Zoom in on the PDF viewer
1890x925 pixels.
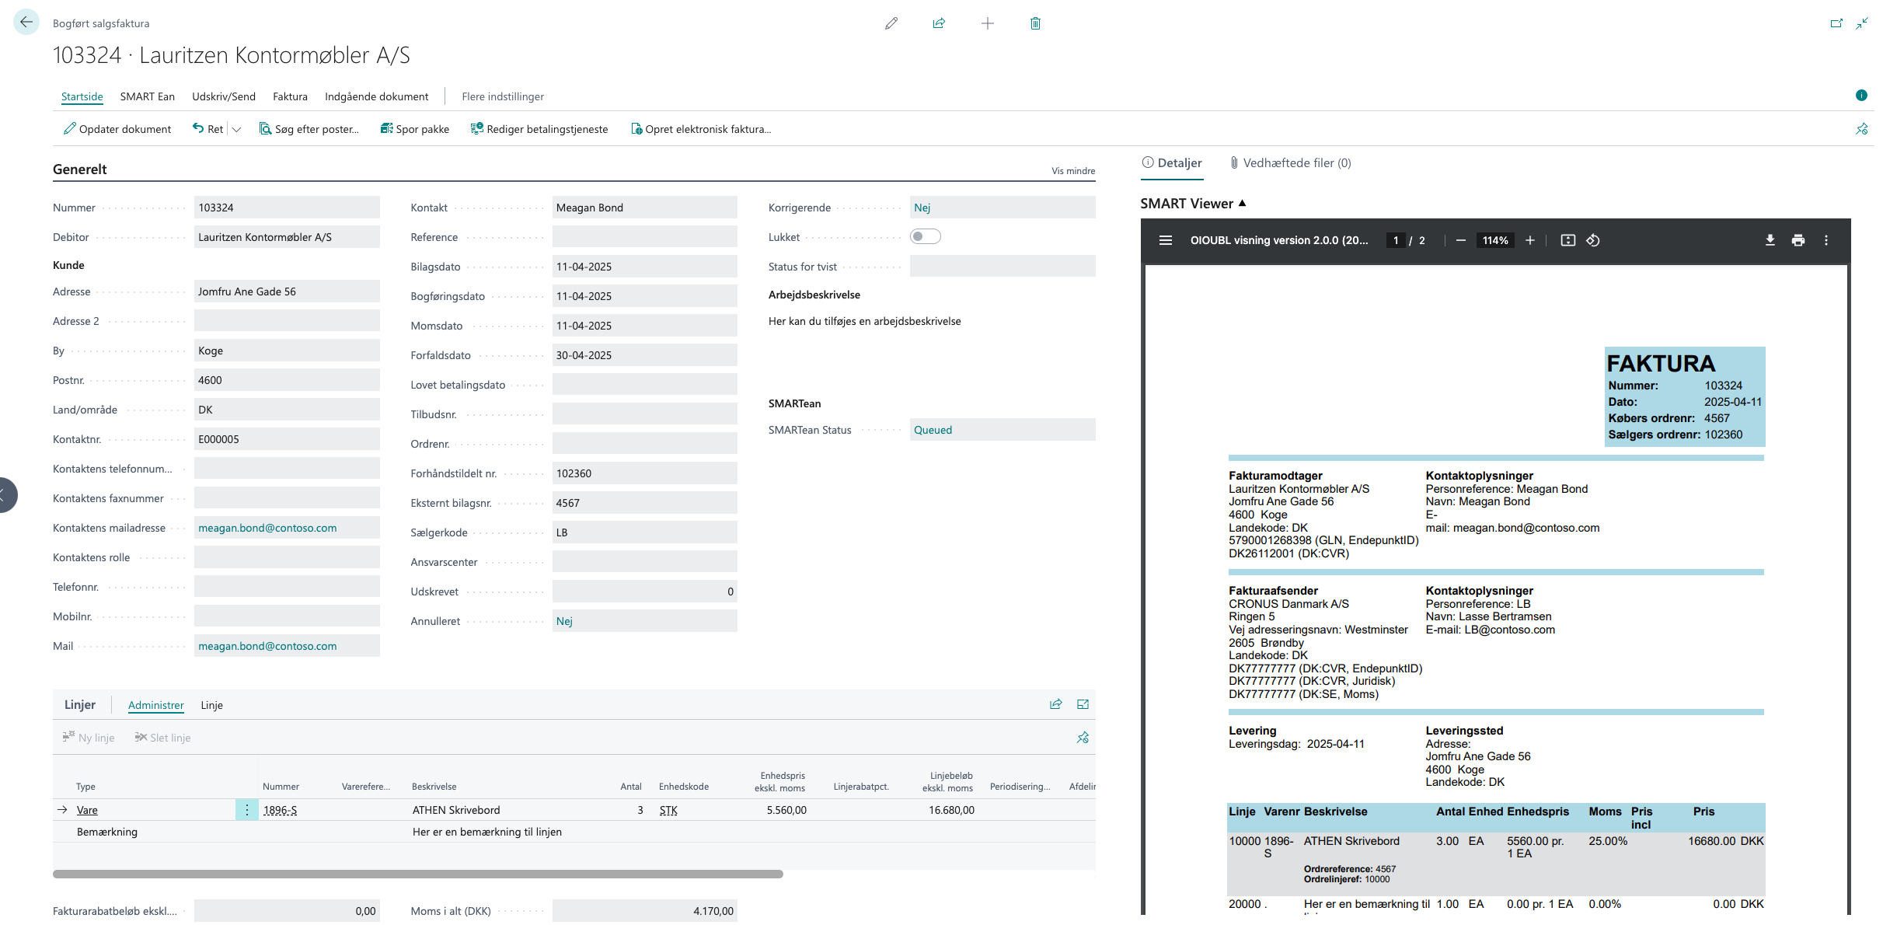[1529, 240]
